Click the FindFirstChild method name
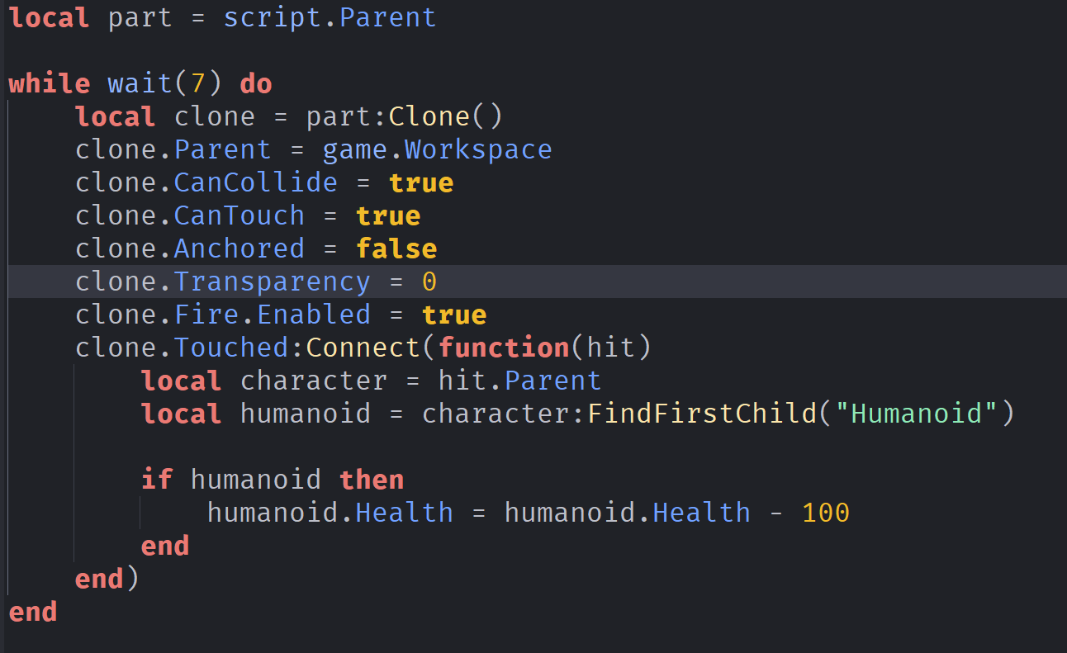Viewport: 1067px width, 653px height. [x=701, y=414]
